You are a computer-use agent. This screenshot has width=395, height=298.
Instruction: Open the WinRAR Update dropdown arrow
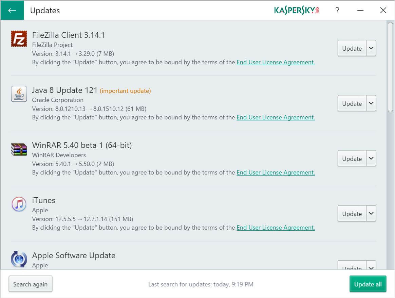pyautogui.click(x=371, y=159)
